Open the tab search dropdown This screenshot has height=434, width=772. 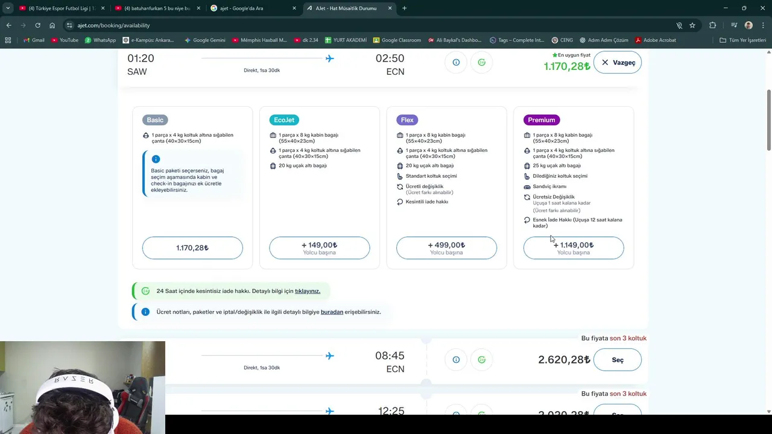coord(8,8)
